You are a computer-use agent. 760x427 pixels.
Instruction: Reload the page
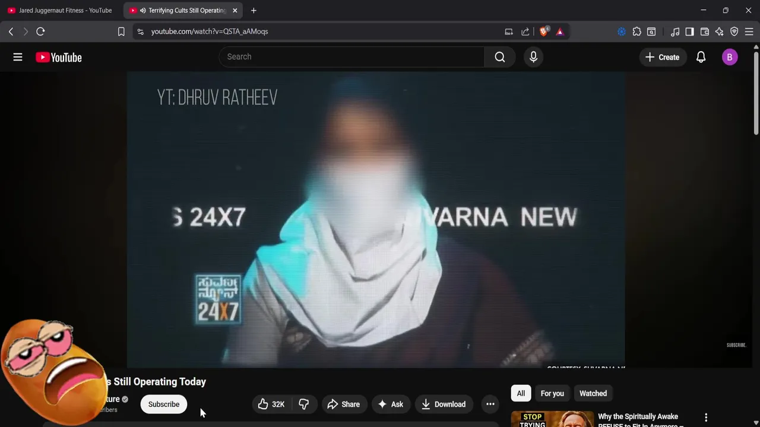coord(40,31)
